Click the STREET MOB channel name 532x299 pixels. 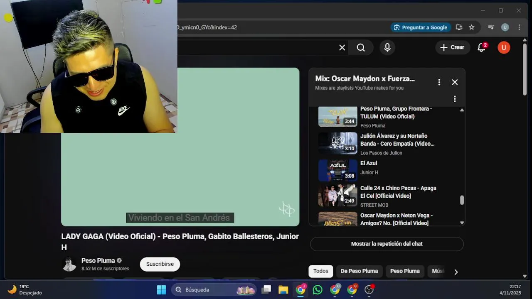tap(374, 205)
